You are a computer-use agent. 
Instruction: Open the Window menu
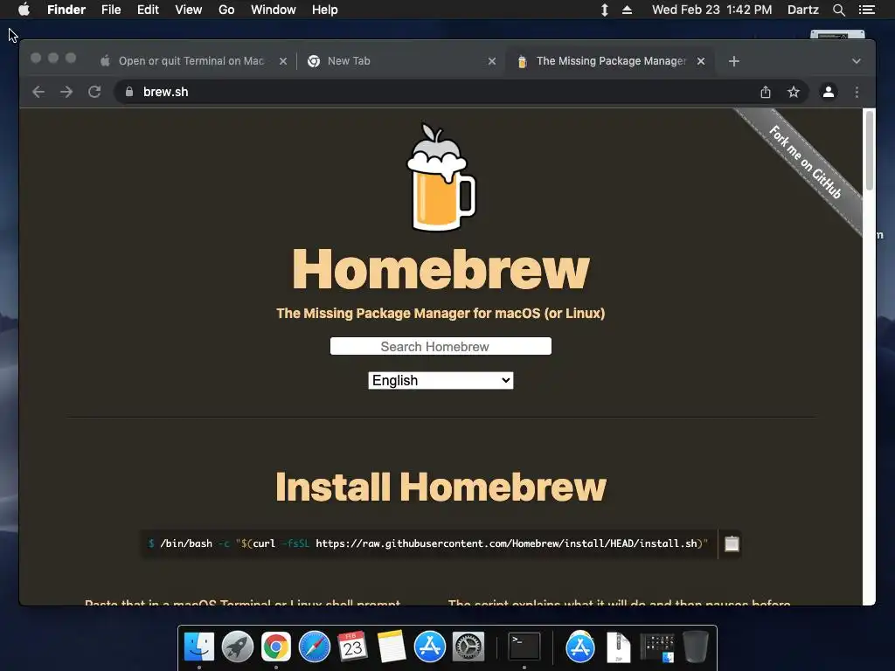[274, 10]
